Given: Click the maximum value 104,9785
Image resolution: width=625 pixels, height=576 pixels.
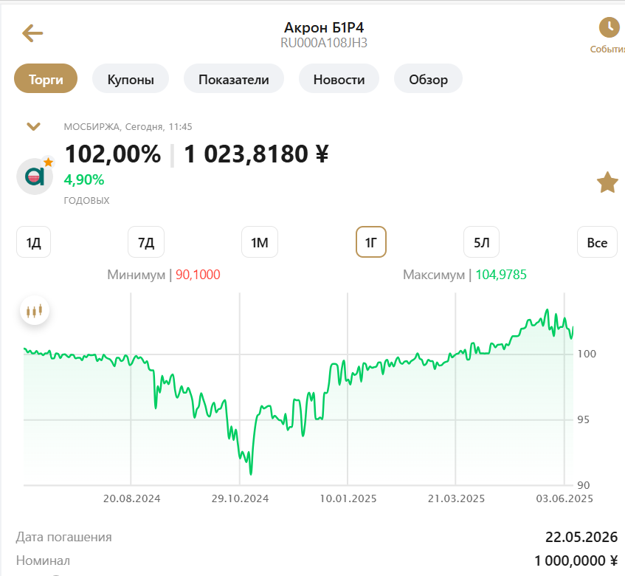Looking at the screenshot, I should coord(500,275).
